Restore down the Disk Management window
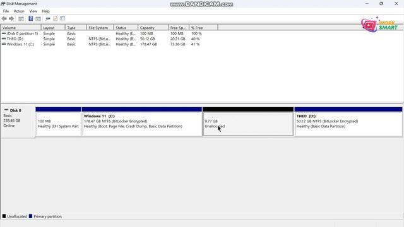The width and height of the screenshot is (404, 227). (x=381, y=4)
